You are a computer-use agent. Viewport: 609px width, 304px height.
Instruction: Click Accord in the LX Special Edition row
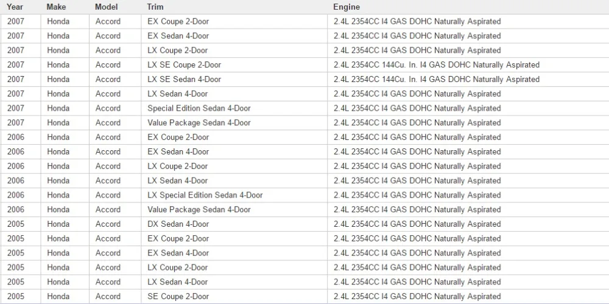(108, 195)
